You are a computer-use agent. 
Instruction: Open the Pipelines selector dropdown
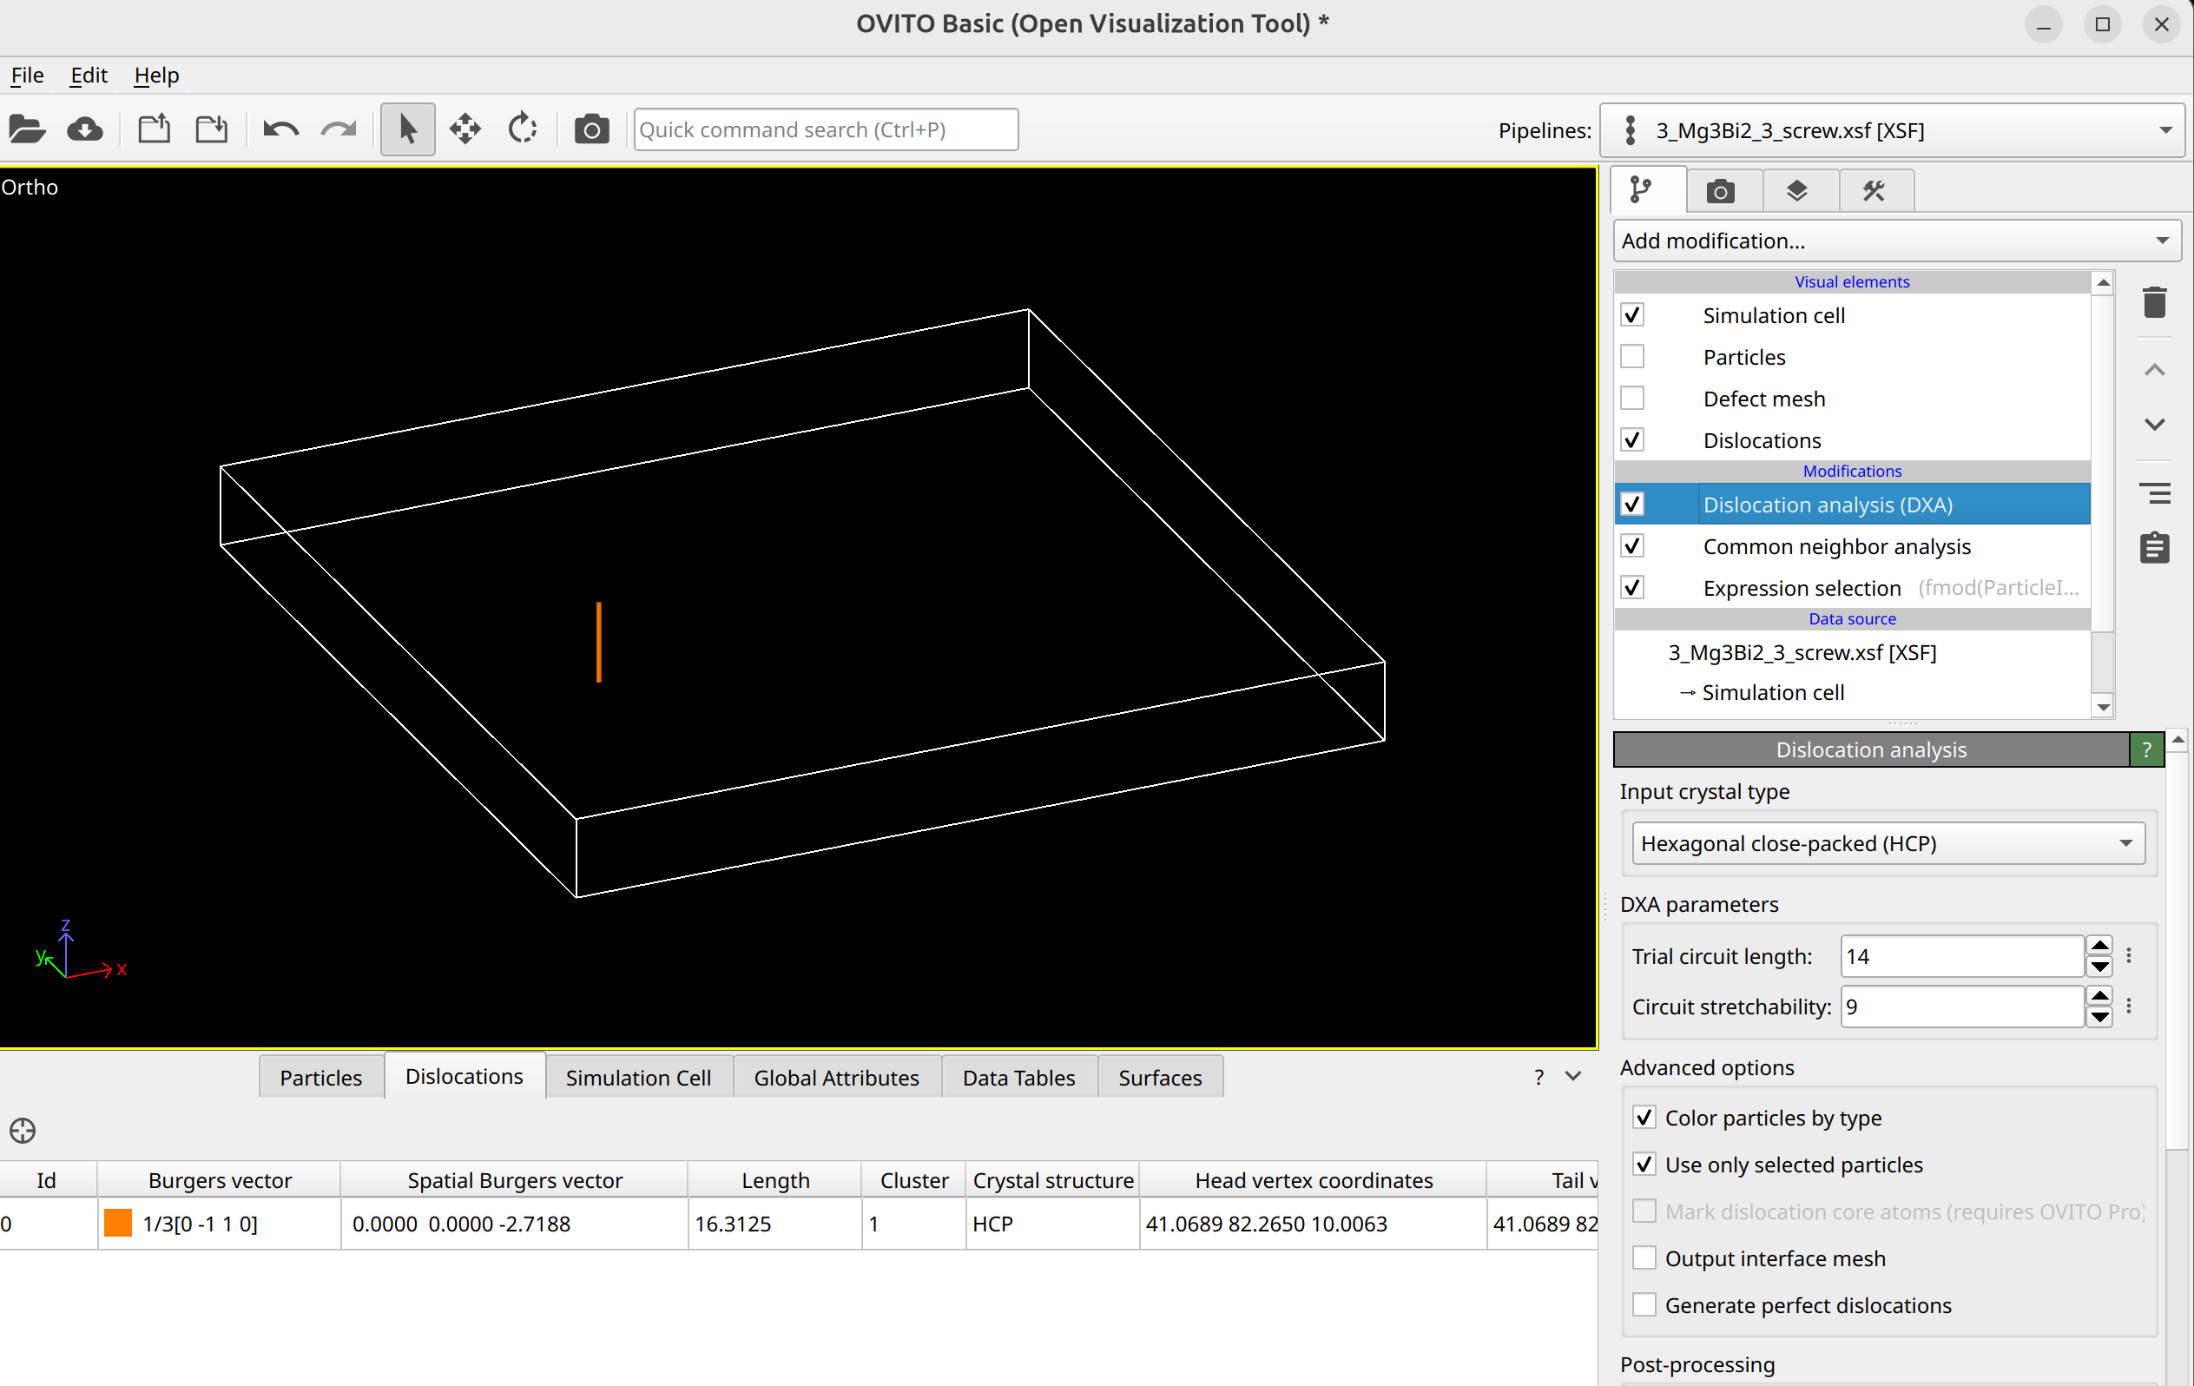(1894, 130)
